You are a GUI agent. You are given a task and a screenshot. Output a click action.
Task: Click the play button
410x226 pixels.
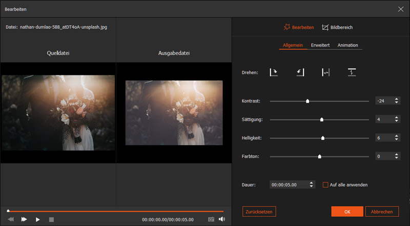coord(38,219)
